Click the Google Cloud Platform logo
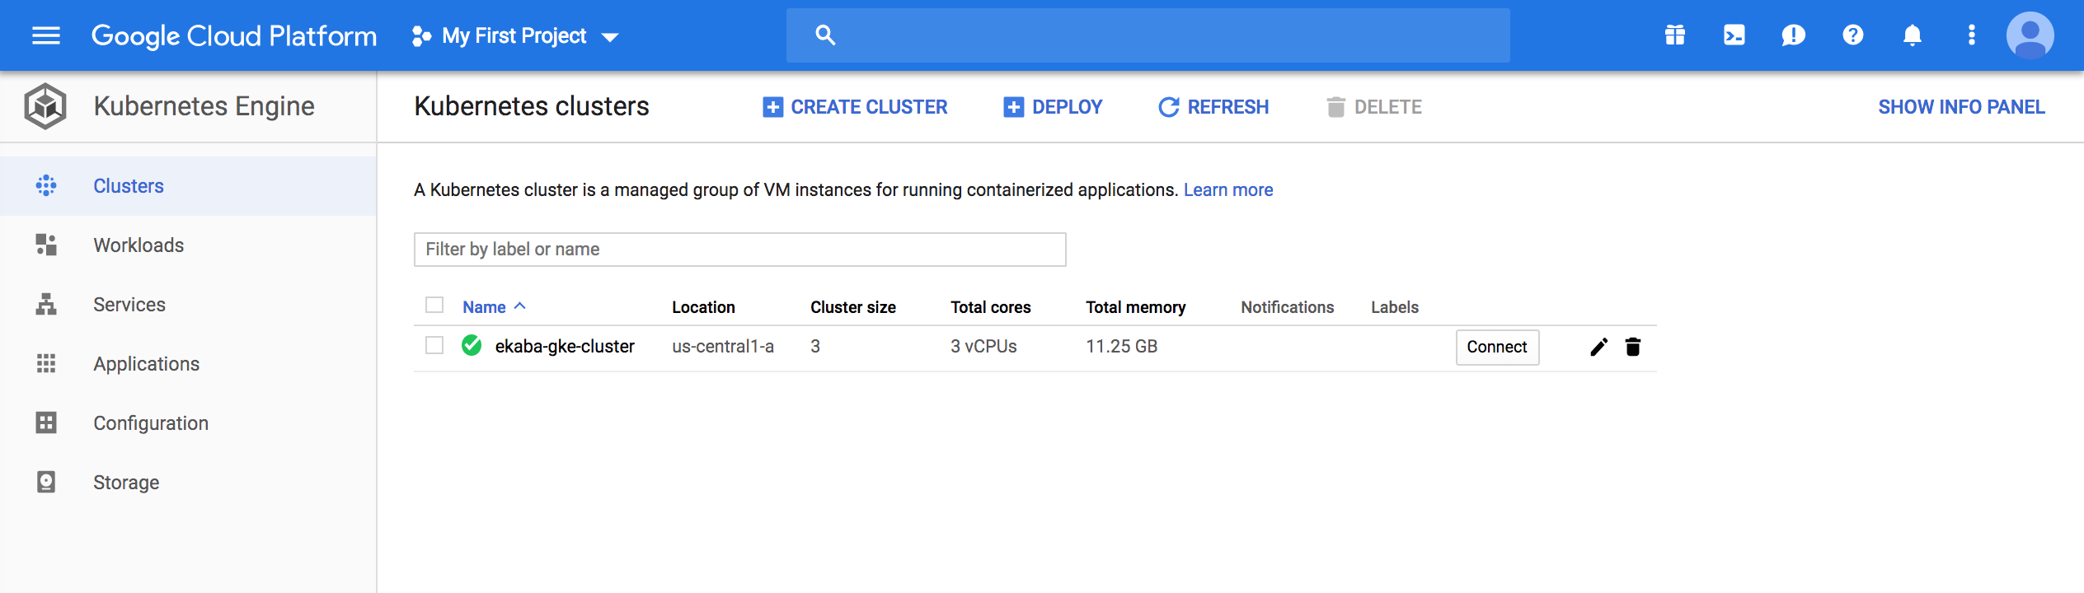The image size is (2084, 593). coord(234,35)
